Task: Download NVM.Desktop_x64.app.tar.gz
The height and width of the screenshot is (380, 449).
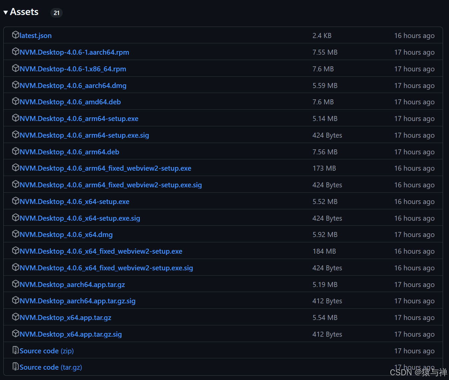Action: click(x=66, y=318)
